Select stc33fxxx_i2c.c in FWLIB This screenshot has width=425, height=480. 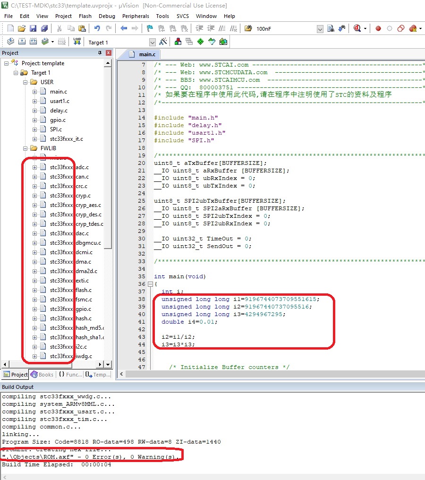68,347
